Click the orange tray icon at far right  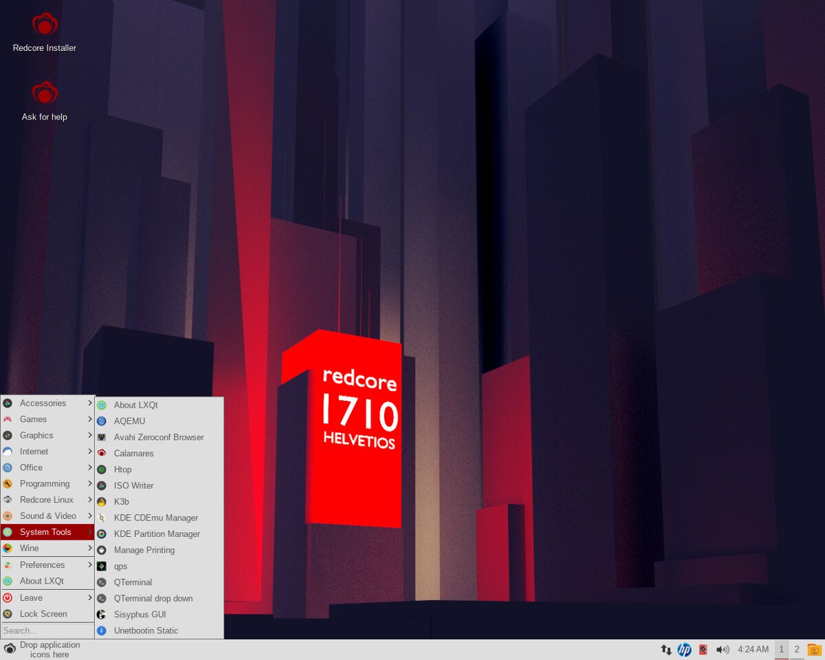coord(814,649)
